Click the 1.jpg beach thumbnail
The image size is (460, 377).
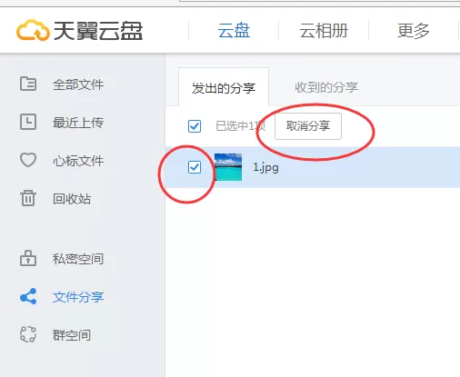pyautogui.click(x=228, y=167)
